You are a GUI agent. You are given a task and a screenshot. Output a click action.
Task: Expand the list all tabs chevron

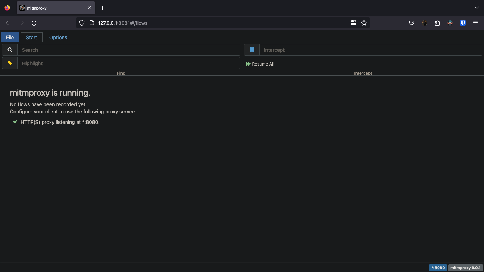point(477,8)
